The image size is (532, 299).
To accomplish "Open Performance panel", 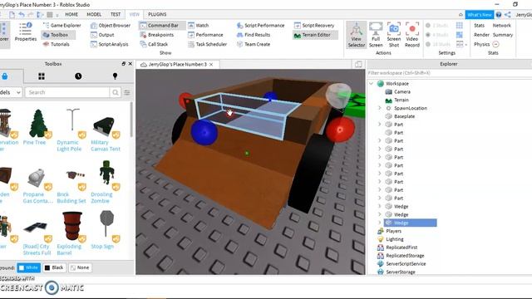I will [205, 35].
